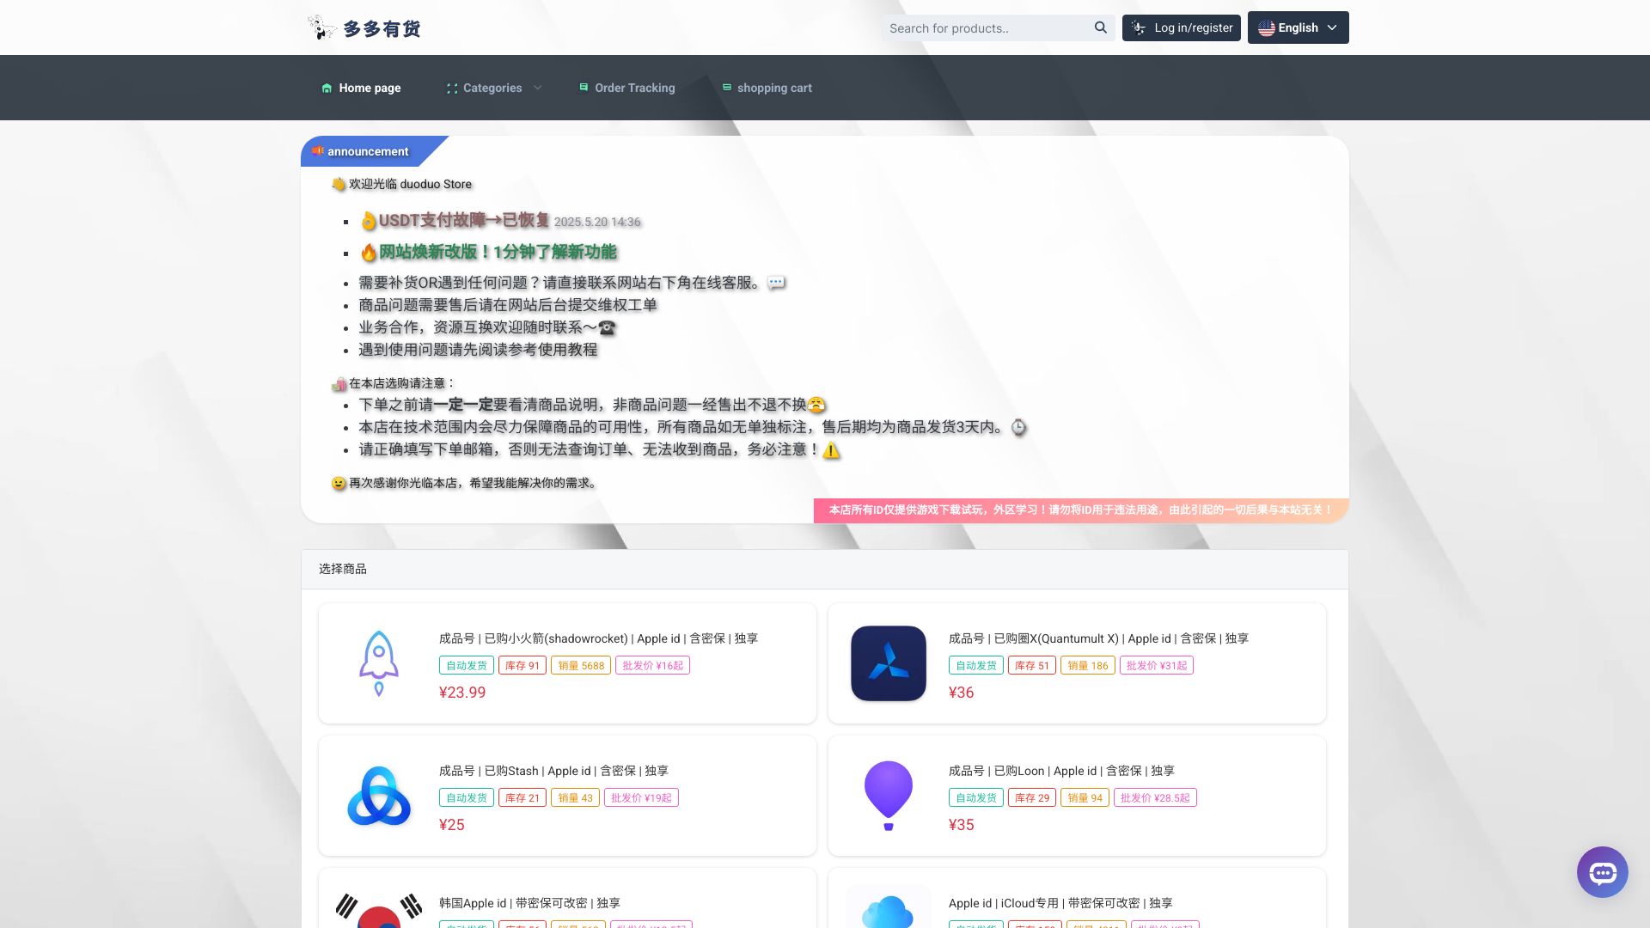The width and height of the screenshot is (1650, 928).
Task: Click the home icon beside Home page
Action: 327,88
